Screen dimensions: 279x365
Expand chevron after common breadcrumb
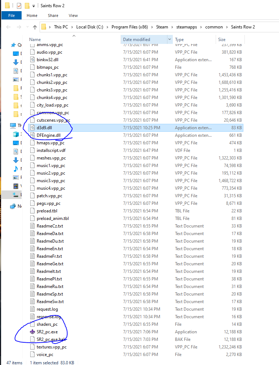click(x=227, y=27)
